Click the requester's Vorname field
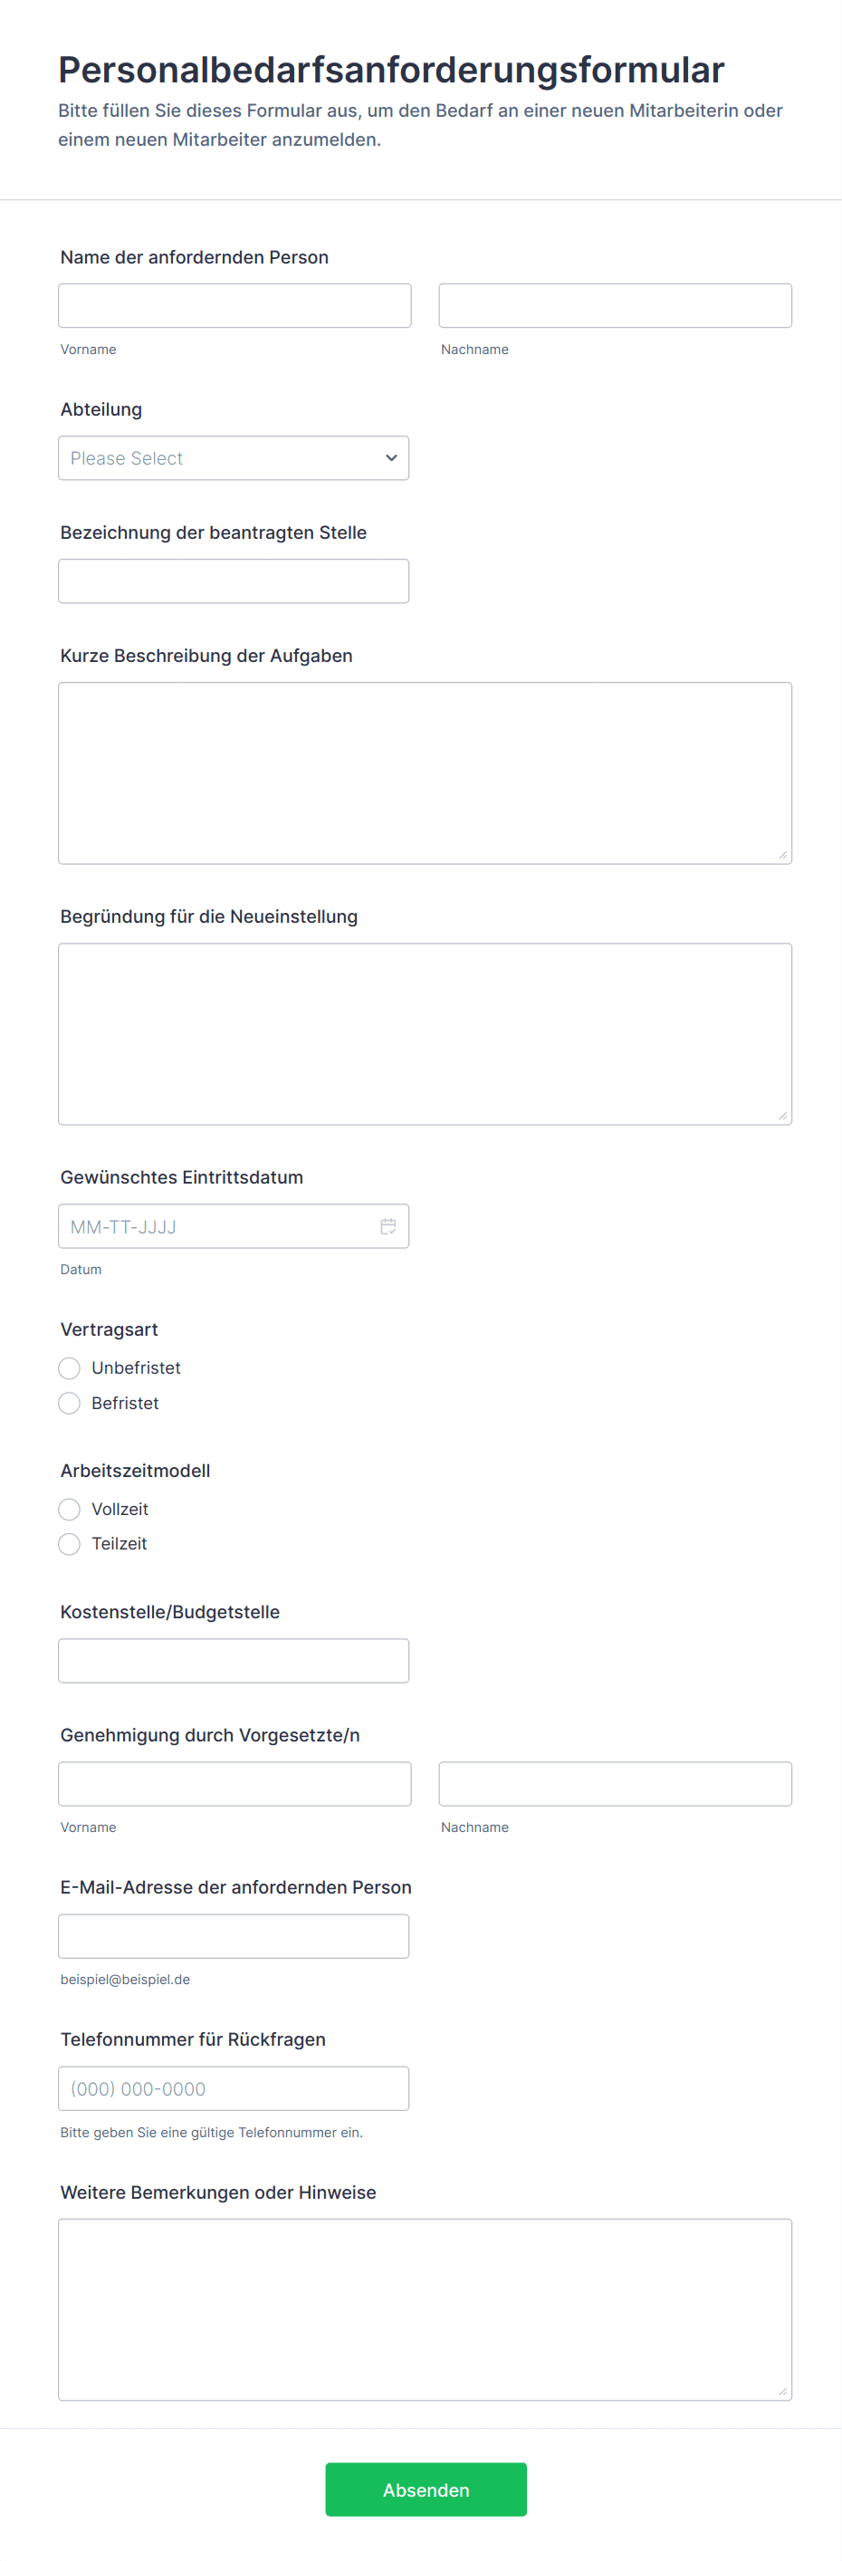This screenshot has width=842, height=2561. point(234,306)
